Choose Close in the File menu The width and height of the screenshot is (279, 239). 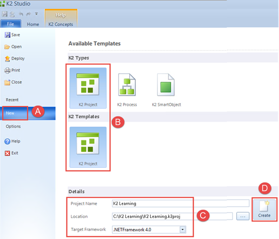pyautogui.click(x=13, y=82)
